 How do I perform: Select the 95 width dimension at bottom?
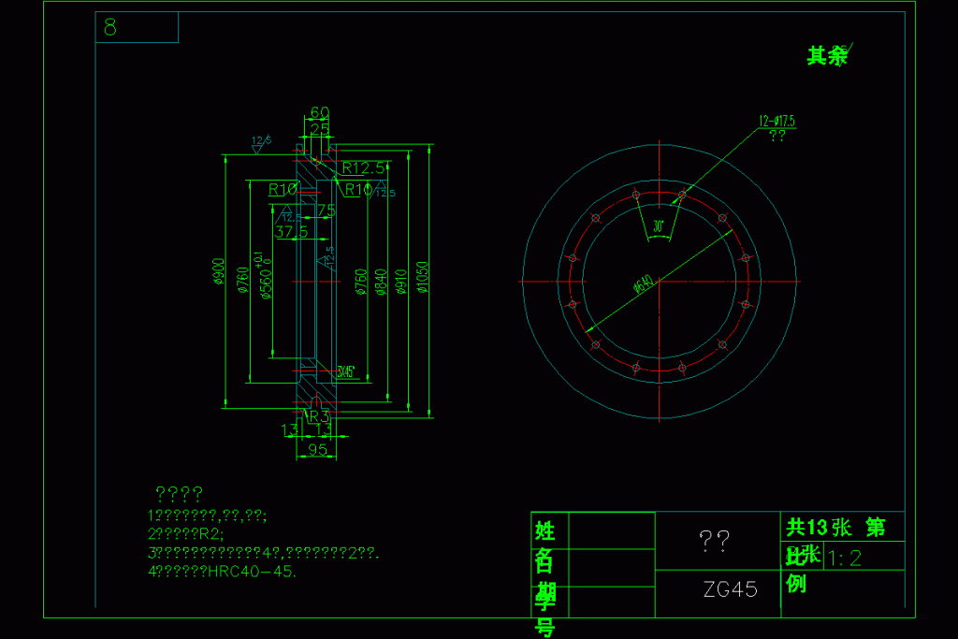[x=317, y=450]
